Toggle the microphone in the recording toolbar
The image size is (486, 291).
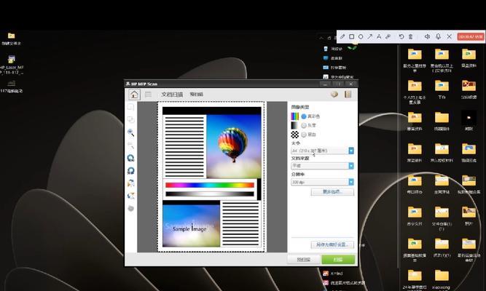pyautogui.click(x=438, y=36)
